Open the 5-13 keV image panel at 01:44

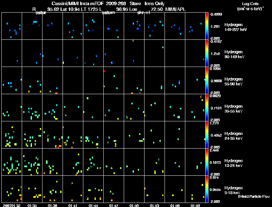coord(93,189)
